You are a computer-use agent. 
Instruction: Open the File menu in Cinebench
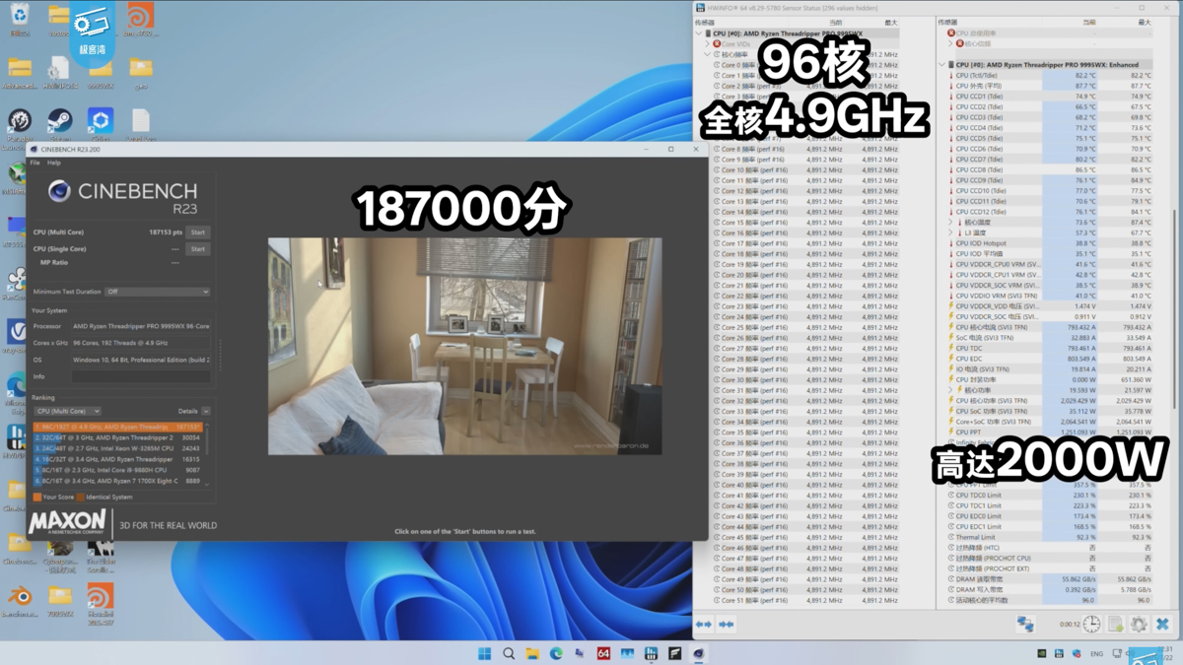pyautogui.click(x=35, y=163)
